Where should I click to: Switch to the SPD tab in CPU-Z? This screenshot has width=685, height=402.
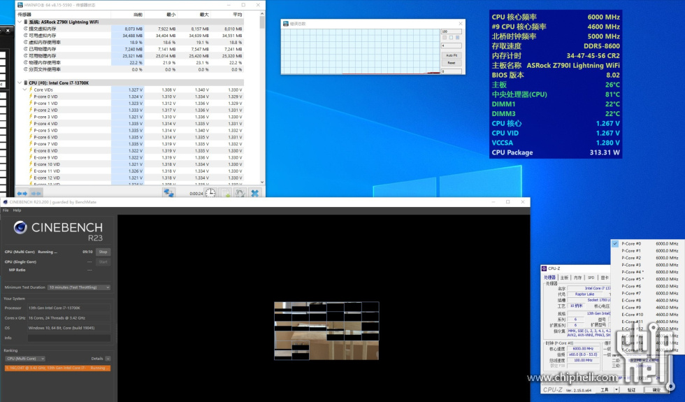(591, 278)
